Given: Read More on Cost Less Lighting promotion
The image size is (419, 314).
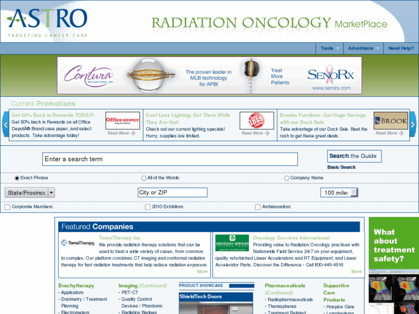Looking at the screenshot, I should [255, 133].
